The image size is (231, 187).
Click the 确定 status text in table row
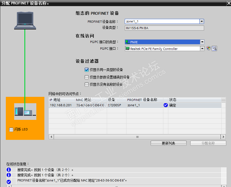tap(172, 105)
